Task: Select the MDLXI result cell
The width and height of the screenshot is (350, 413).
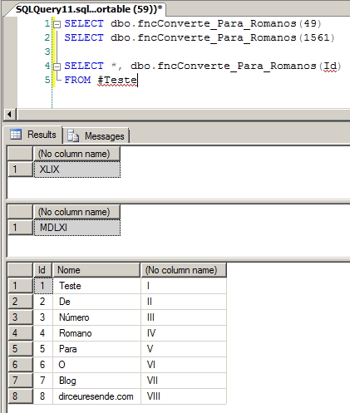Action: coord(77,228)
